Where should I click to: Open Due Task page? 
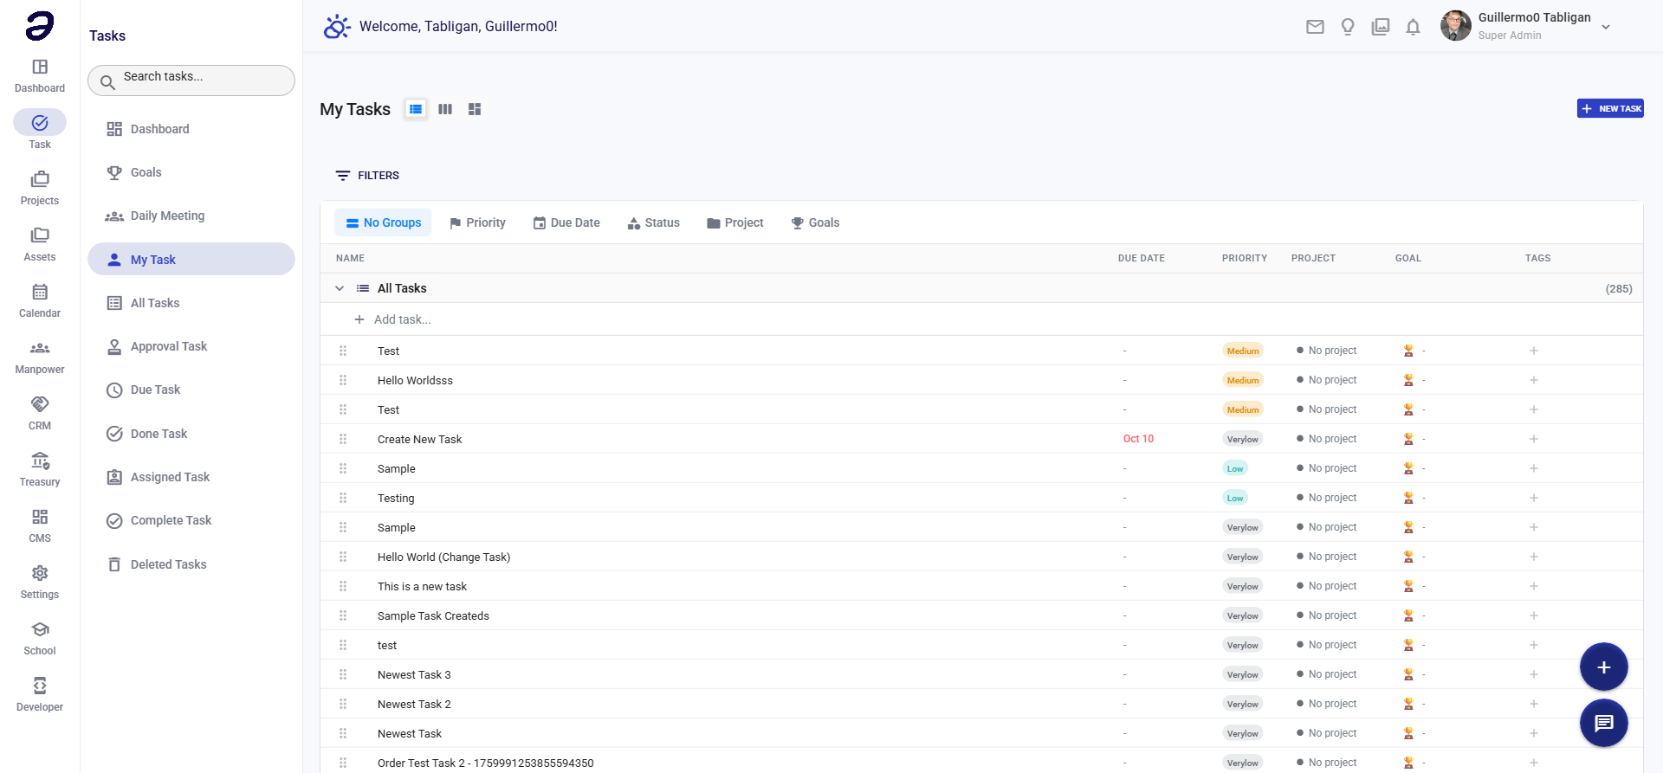pyautogui.click(x=191, y=390)
